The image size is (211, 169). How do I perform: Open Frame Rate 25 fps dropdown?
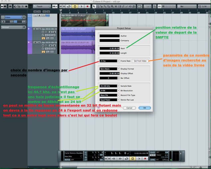109,61
